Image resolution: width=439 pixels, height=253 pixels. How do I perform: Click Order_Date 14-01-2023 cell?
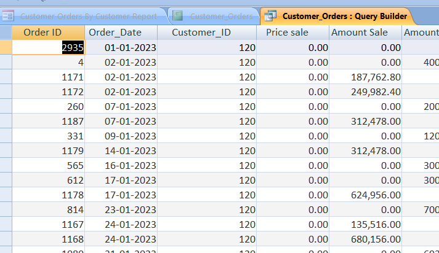coord(121,151)
